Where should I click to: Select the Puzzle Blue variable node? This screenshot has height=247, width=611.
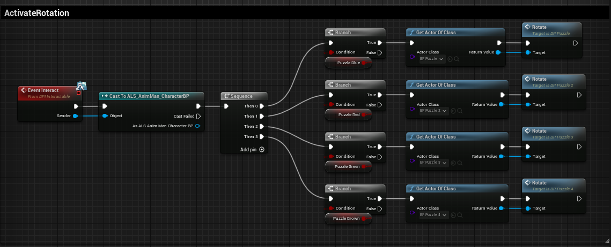click(x=349, y=63)
